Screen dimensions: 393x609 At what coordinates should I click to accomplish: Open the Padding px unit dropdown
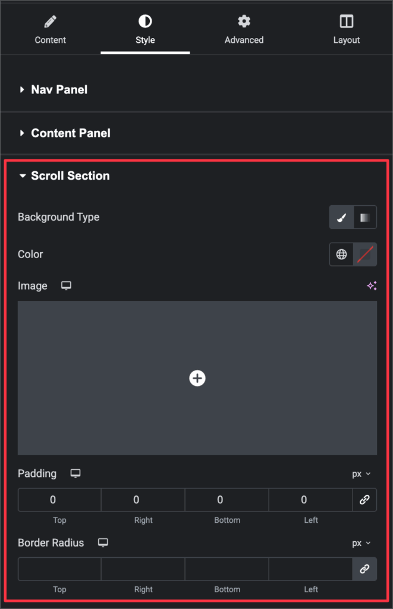coord(361,474)
